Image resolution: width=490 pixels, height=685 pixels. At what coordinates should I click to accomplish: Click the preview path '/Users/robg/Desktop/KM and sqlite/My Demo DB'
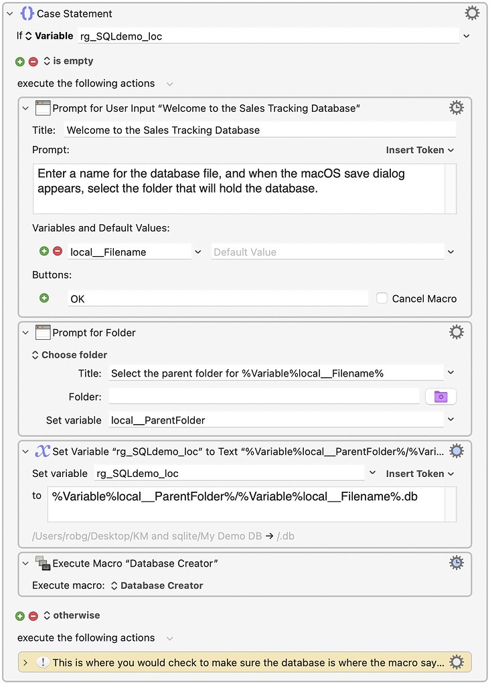point(147,536)
